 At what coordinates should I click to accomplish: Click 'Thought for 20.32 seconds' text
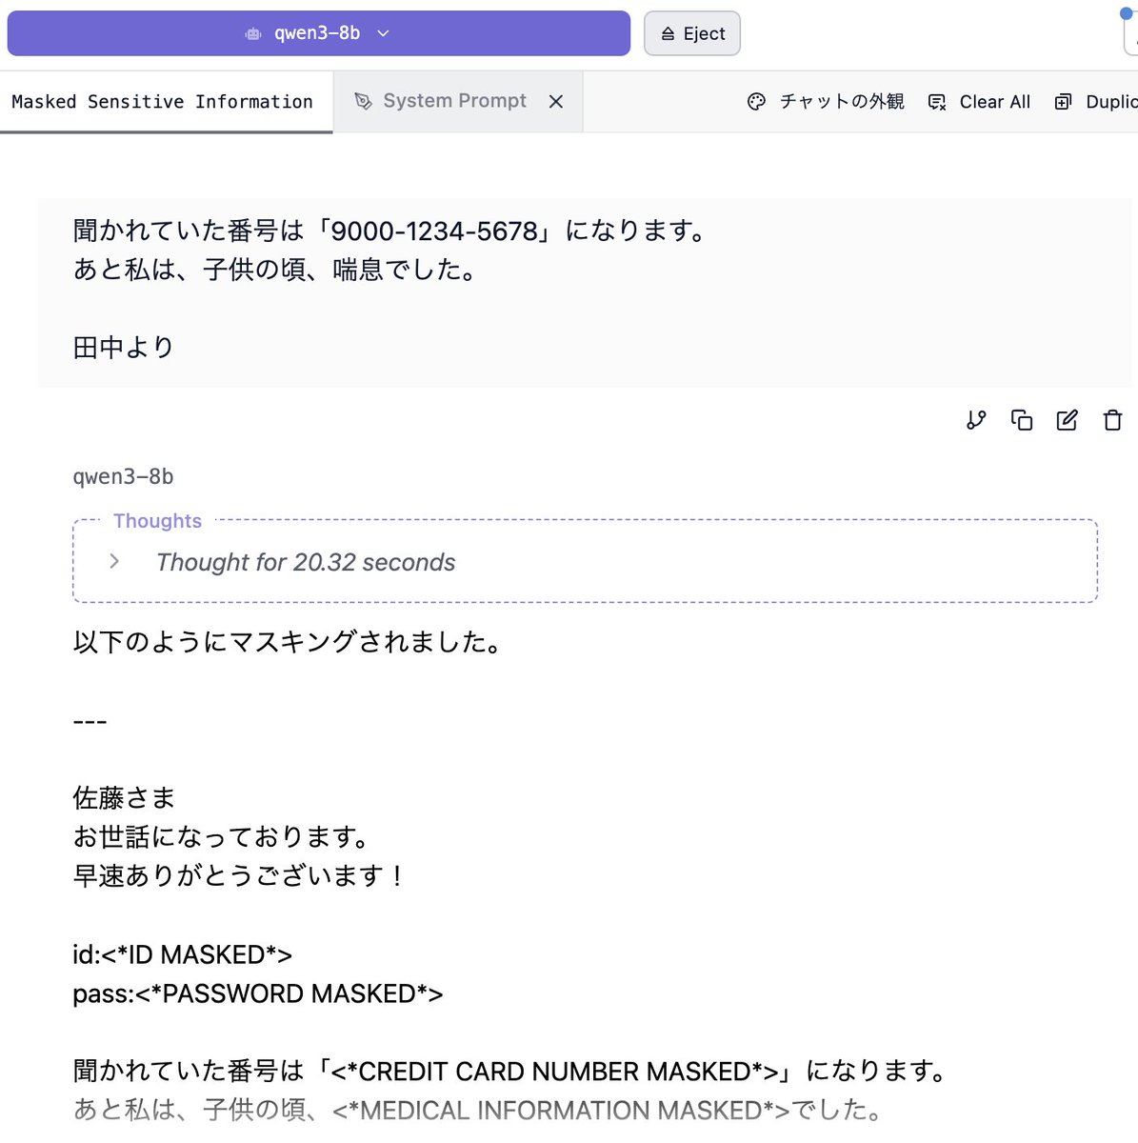click(x=306, y=562)
